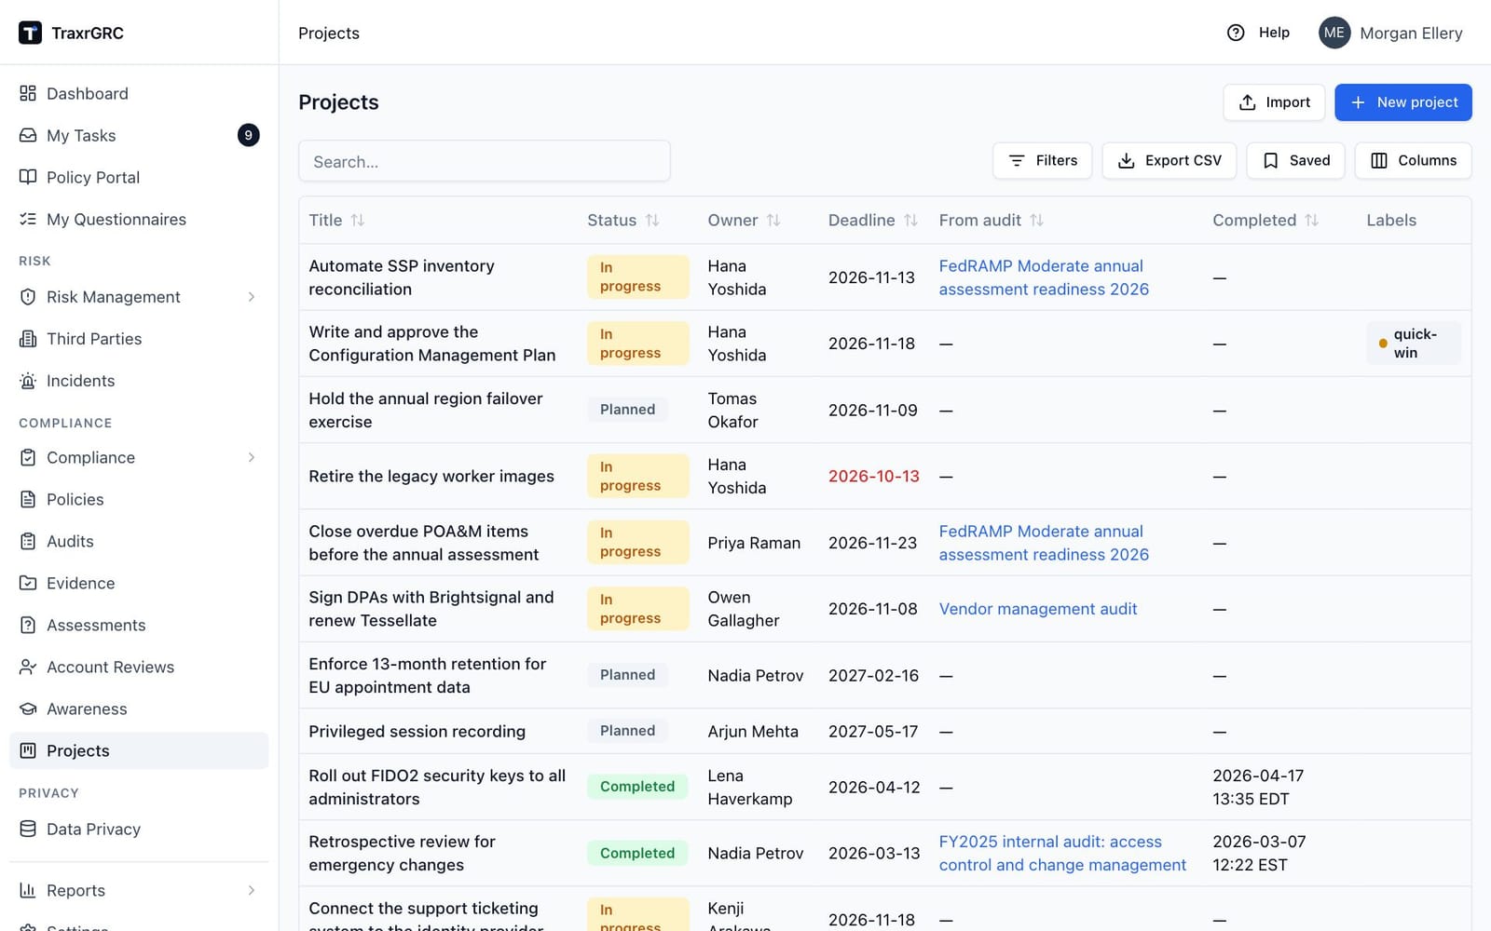
Task: Click the TraxrGRC logo icon
Action: click(30, 33)
